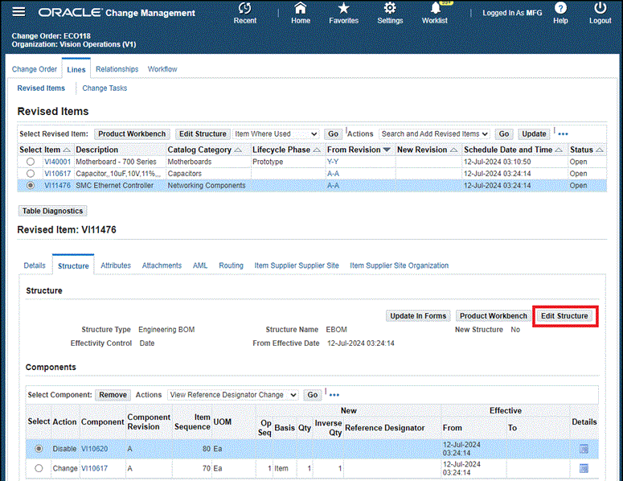Open the Routing tab

tap(231, 265)
